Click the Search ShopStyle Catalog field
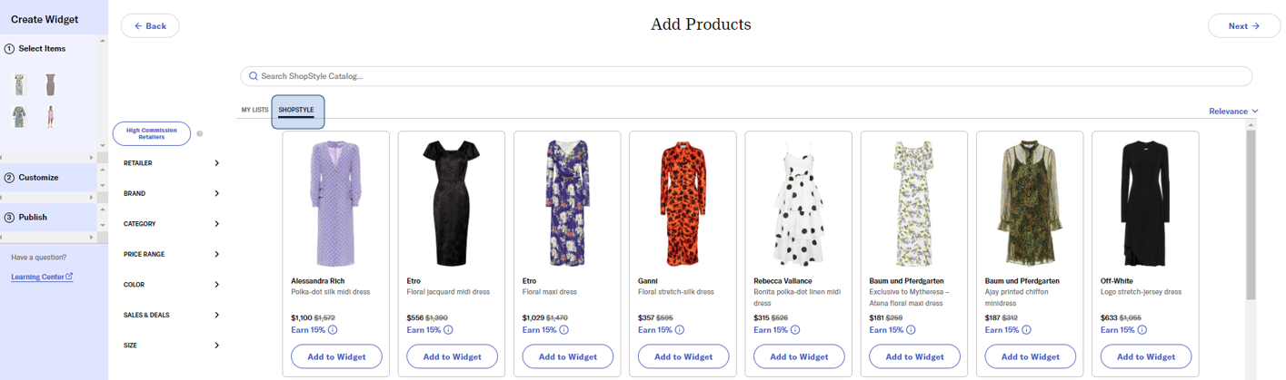Image resolution: width=1286 pixels, height=380 pixels. point(745,76)
